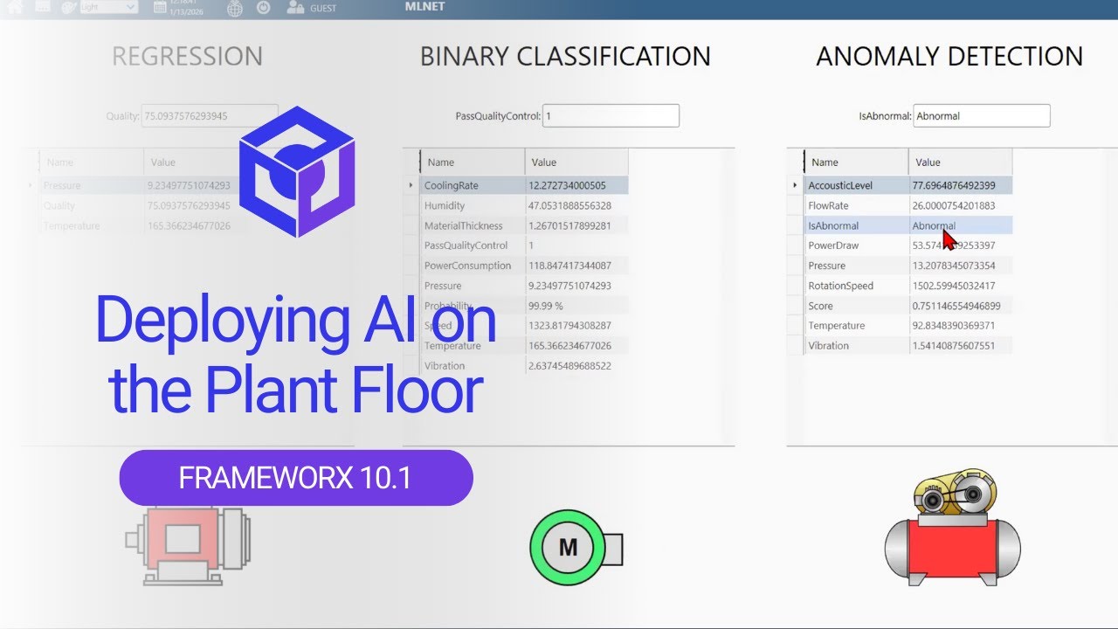
Task: Click the calendar date icon
Action: pos(159,8)
